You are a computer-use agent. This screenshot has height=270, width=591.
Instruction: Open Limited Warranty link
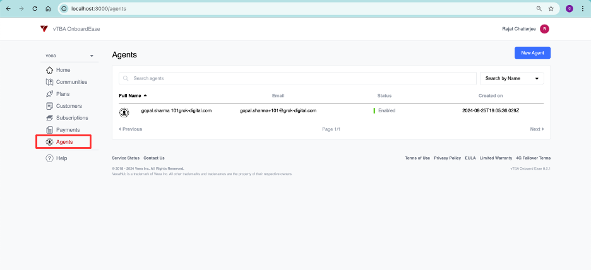pyautogui.click(x=496, y=158)
